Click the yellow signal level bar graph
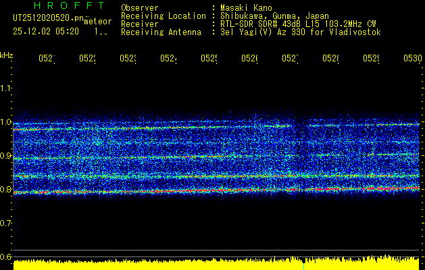The width and height of the screenshot is (425, 270). (x=216, y=264)
